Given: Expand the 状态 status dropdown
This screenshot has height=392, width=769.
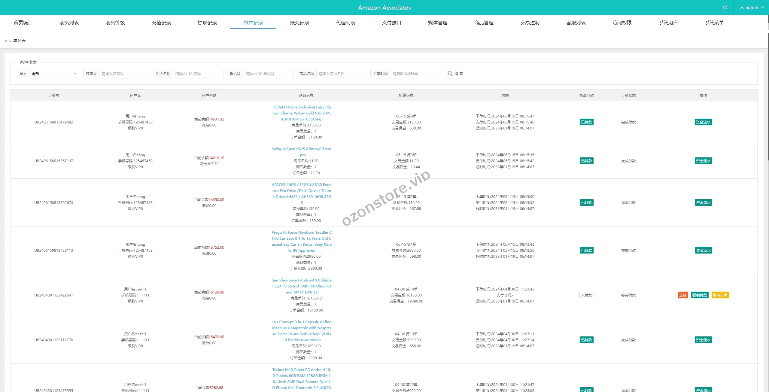Looking at the screenshot, I should coord(54,74).
